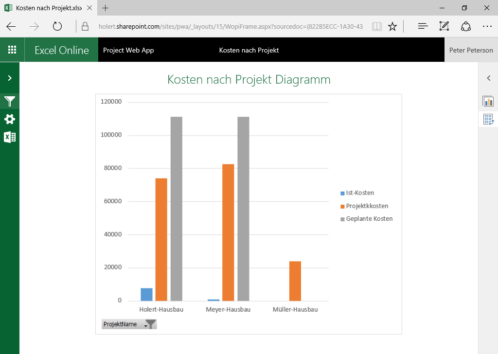
Task: Close the Kosten nach Projekt.xlsx tab
Action: (89, 8)
